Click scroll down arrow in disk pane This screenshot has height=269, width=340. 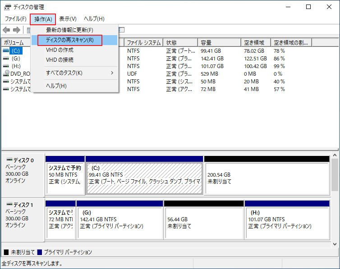(335, 244)
